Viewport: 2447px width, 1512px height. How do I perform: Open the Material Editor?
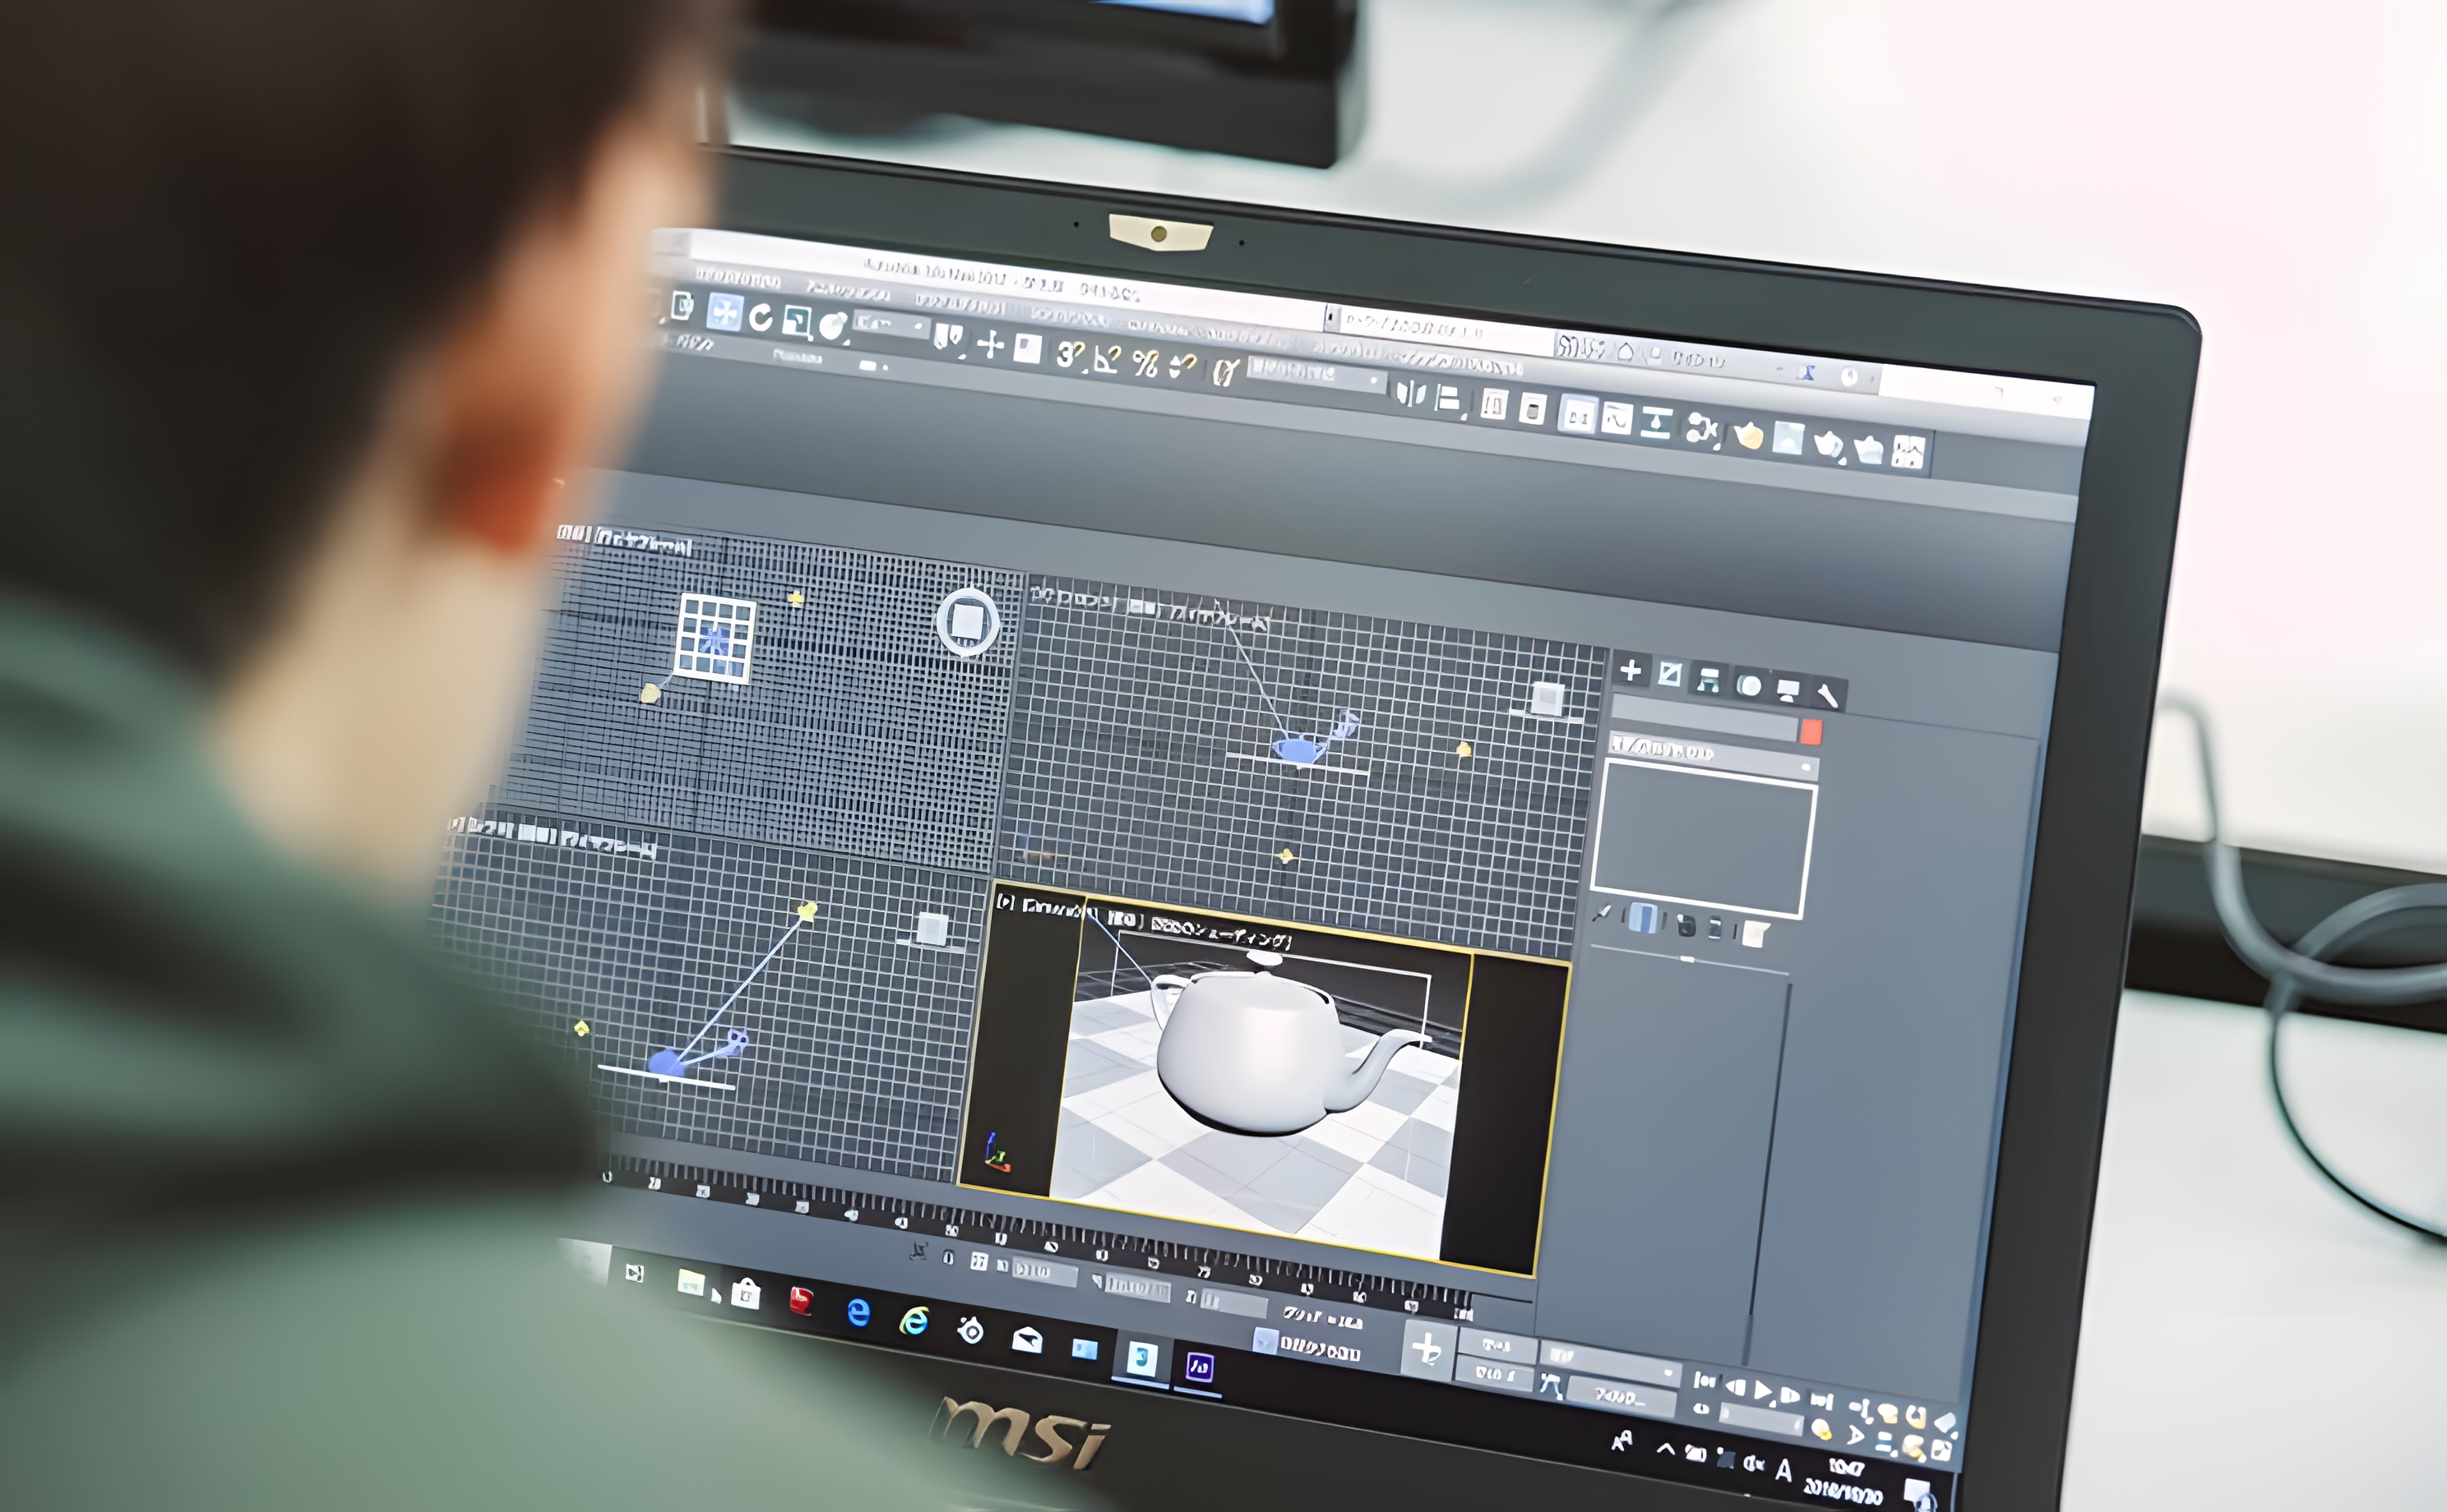click(x=1702, y=430)
